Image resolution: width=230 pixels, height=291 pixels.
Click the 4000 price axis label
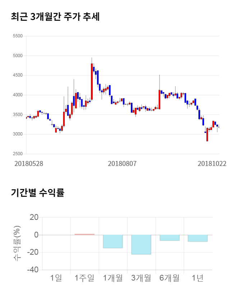point(18,95)
